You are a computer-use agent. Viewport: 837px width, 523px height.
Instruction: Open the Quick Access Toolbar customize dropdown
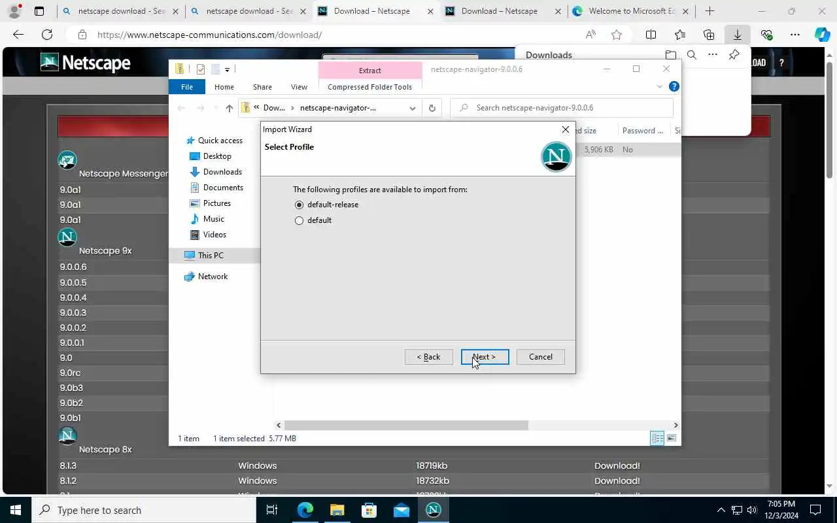click(227, 69)
